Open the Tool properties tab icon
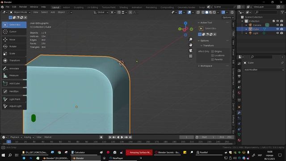The height and width of the screenshot is (161, 286). click(x=239, y=64)
